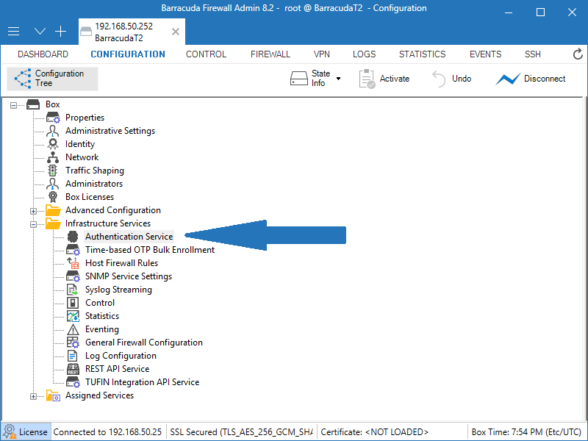Viewport: 588px width, 441px height.
Task: Add a new connection tab
Action: [60, 32]
